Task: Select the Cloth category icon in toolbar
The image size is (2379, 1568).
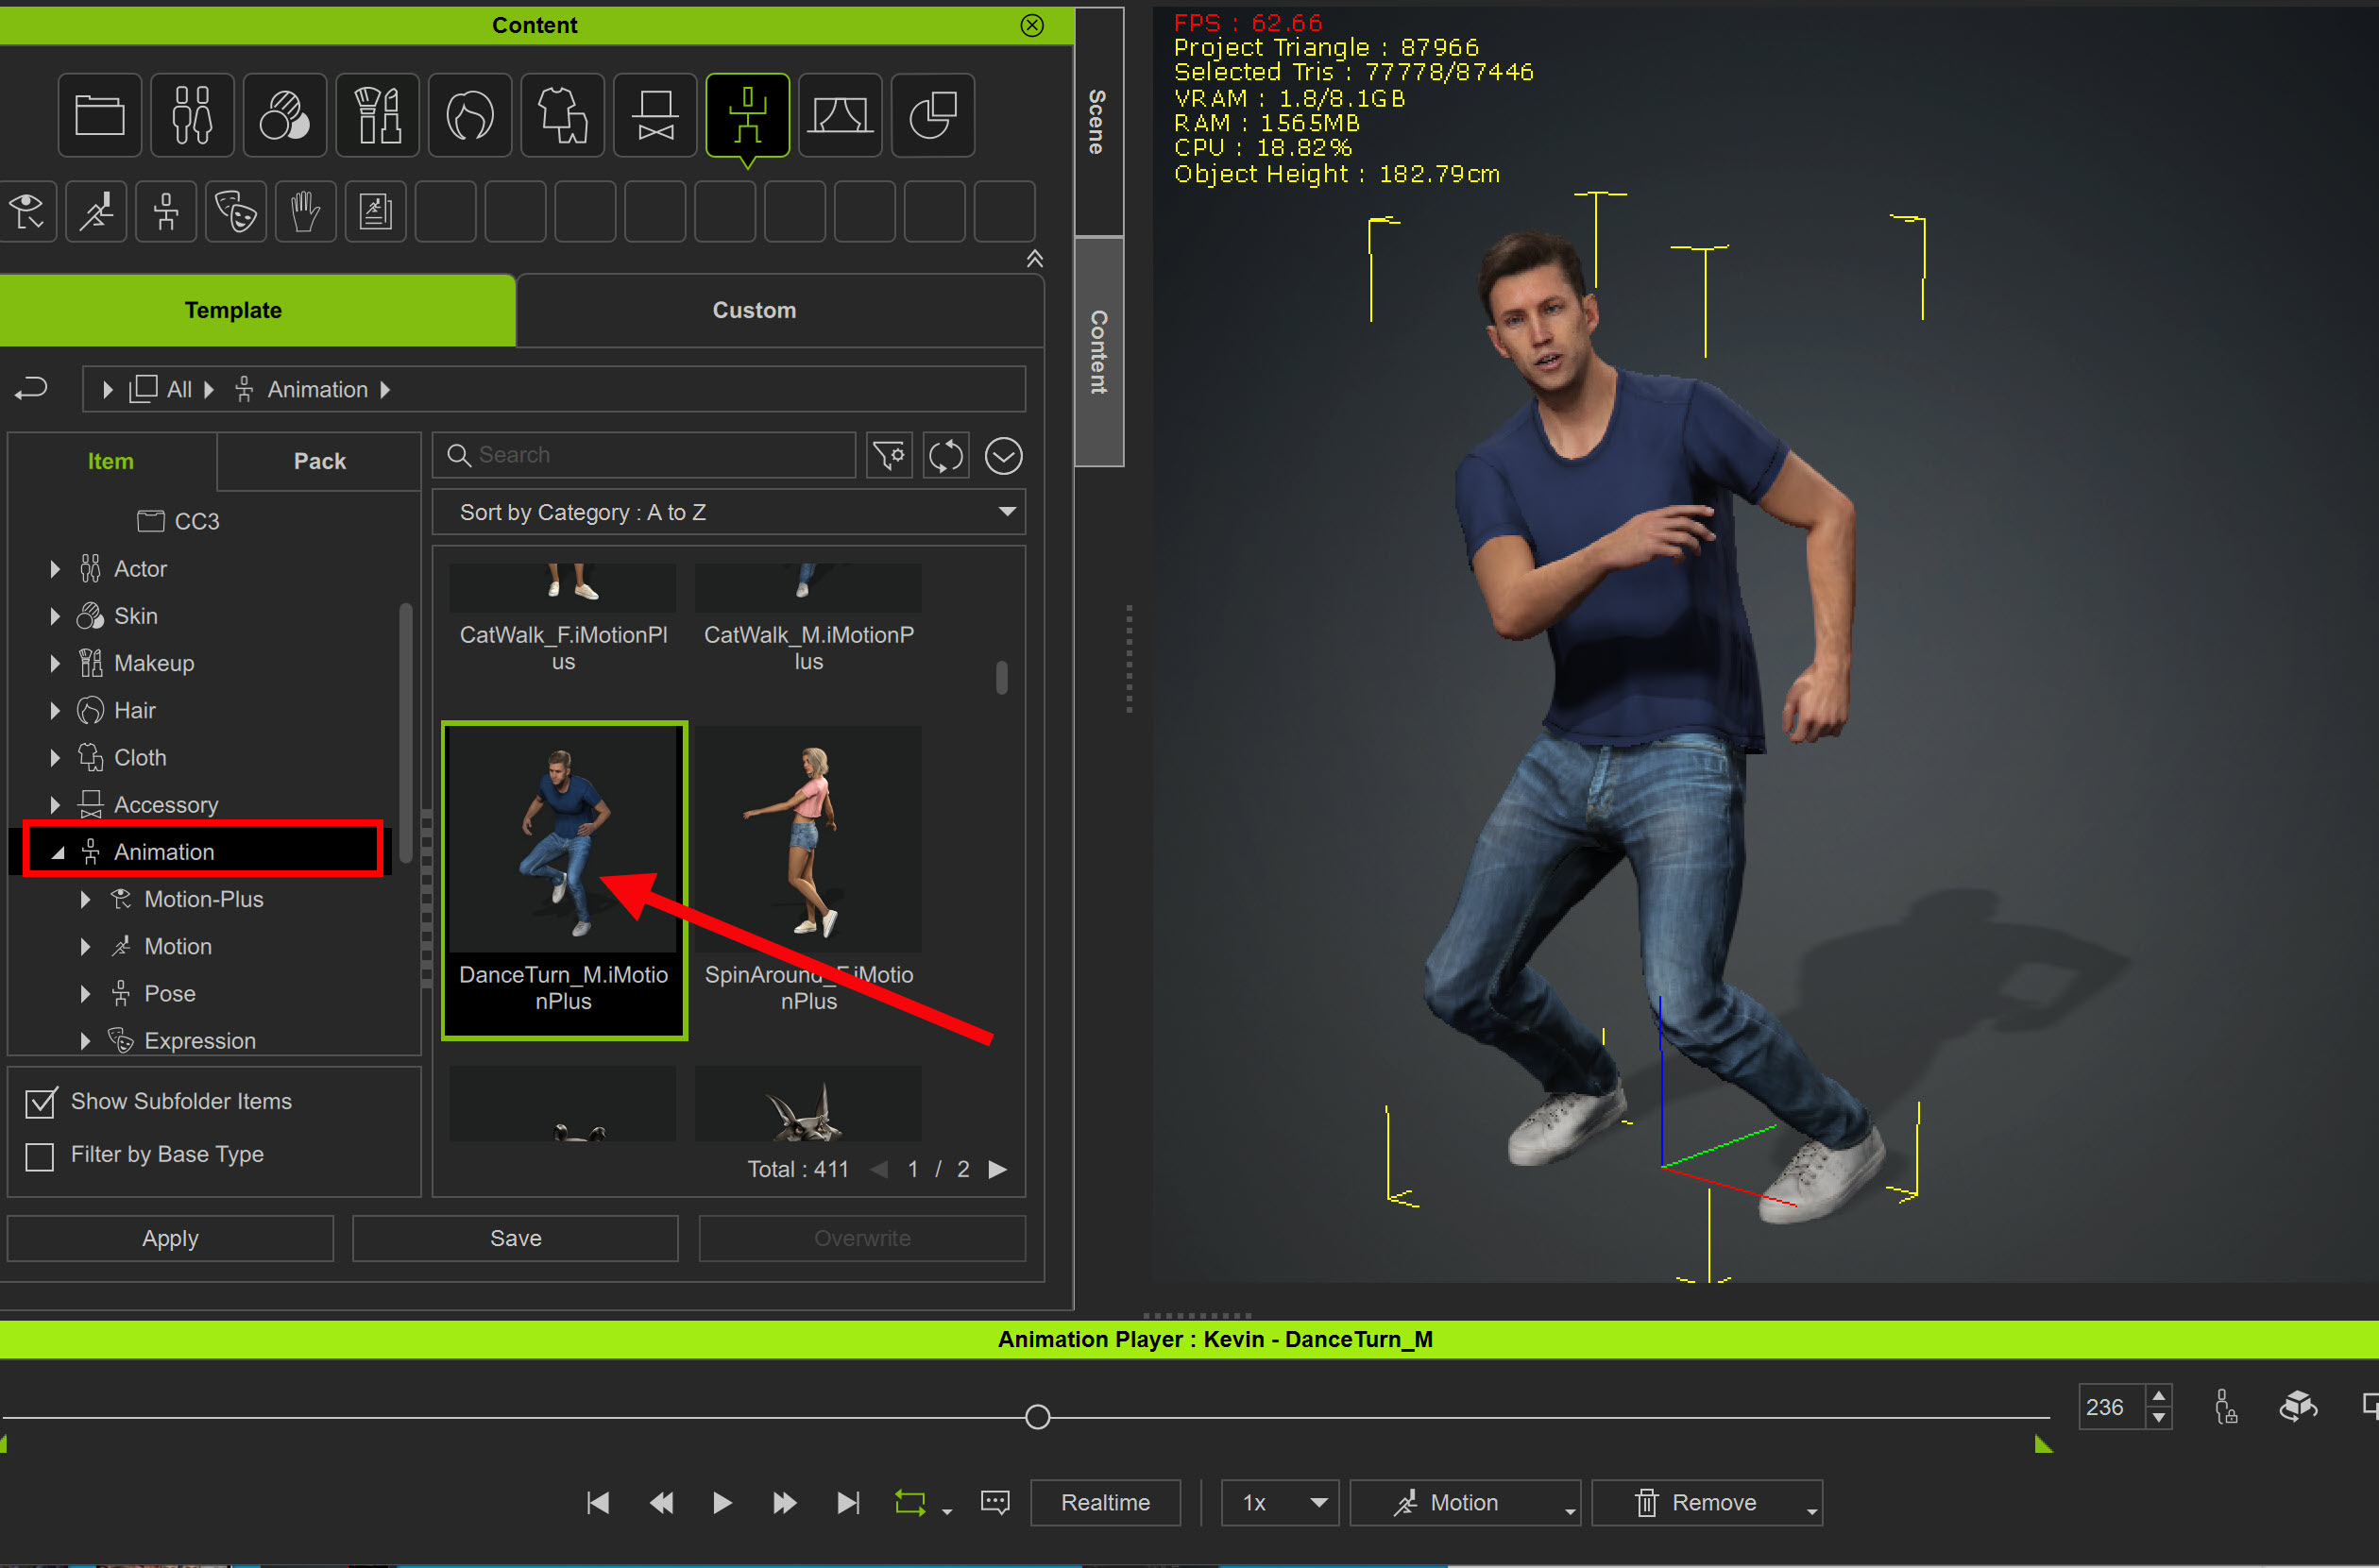Action: tap(562, 115)
